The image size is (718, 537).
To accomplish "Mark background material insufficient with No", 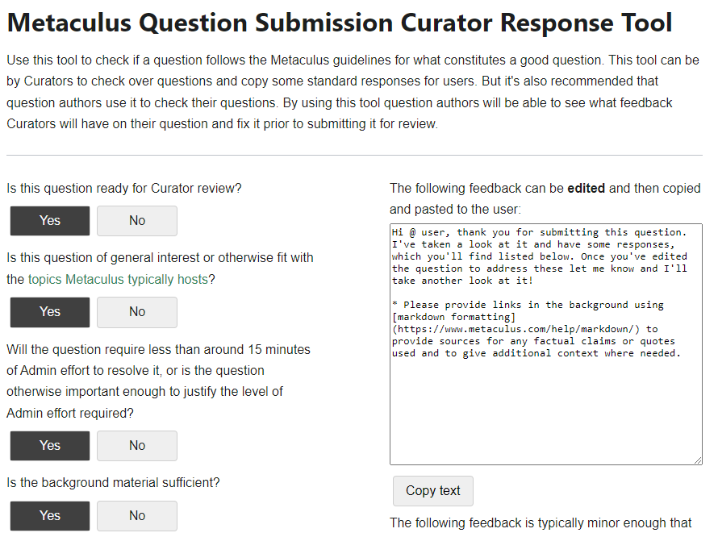I will pyautogui.click(x=136, y=515).
